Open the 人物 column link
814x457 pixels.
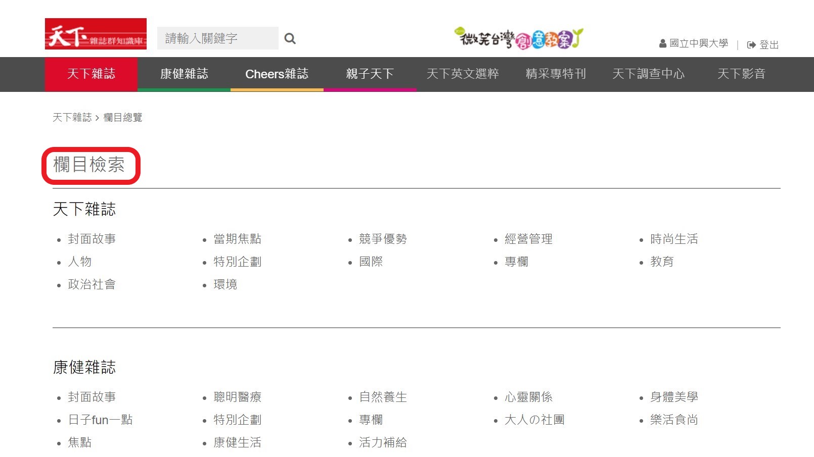point(80,262)
